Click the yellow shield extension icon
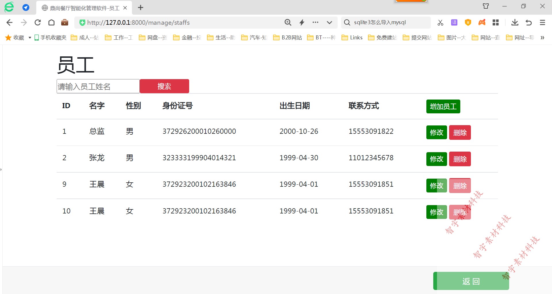Screen dimensions: 552x294 tap(468, 22)
